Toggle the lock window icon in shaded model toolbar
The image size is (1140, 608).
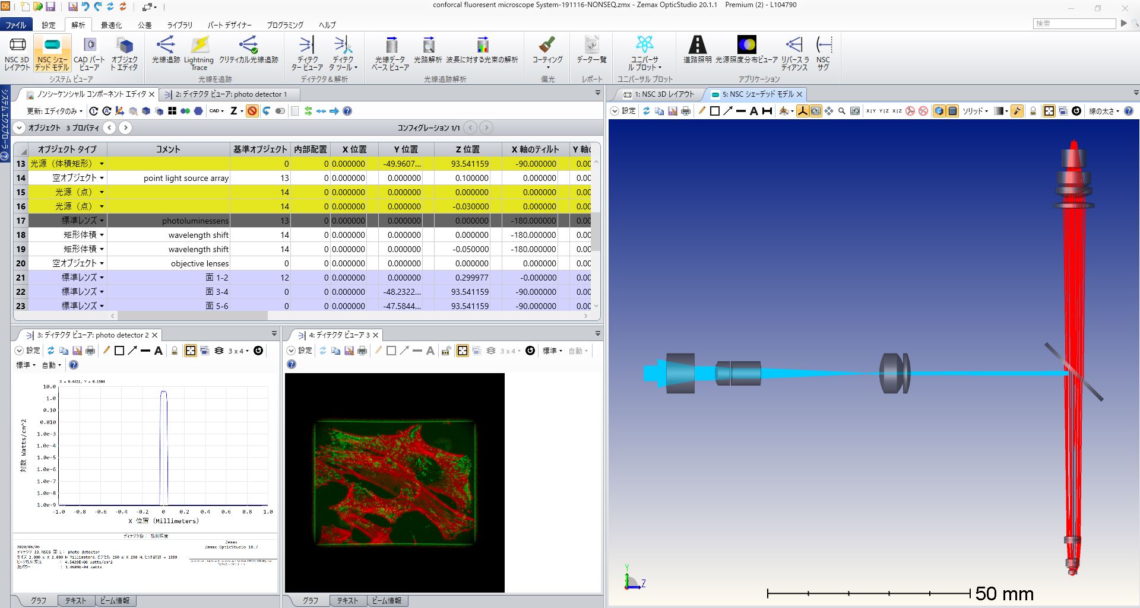1033,111
